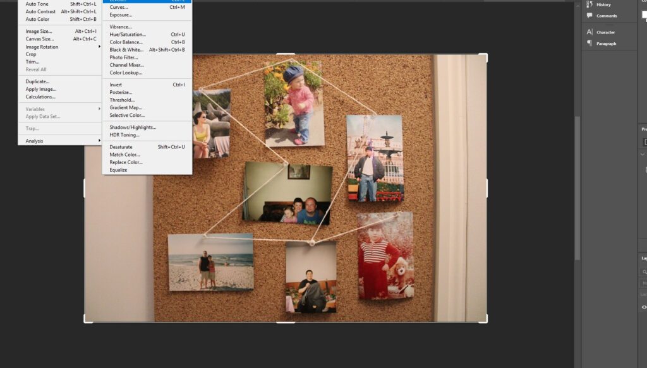This screenshot has height=368, width=647.
Task: Choose the Trim command
Action: coord(60,62)
